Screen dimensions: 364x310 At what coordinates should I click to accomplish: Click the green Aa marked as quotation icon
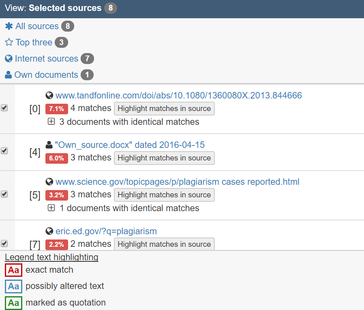(x=13, y=303)
